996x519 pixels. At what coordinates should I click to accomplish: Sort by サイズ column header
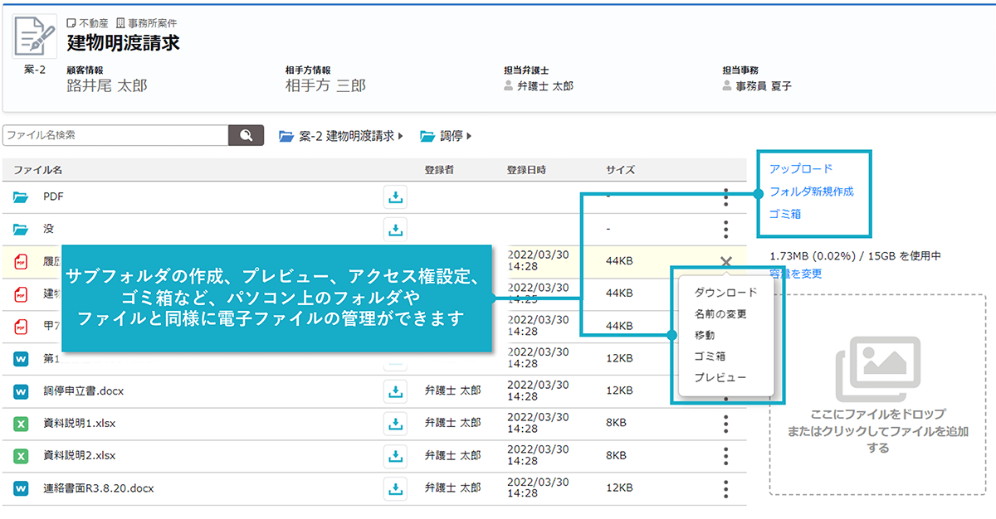(620, 170)
